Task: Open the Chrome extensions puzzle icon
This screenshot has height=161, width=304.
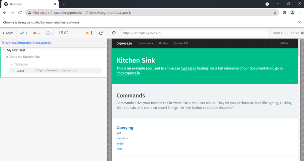Action: tap(284, 13)
